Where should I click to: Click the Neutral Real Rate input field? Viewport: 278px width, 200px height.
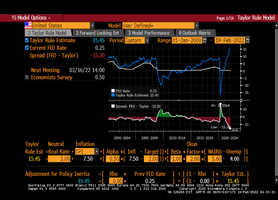coord(59,159)
